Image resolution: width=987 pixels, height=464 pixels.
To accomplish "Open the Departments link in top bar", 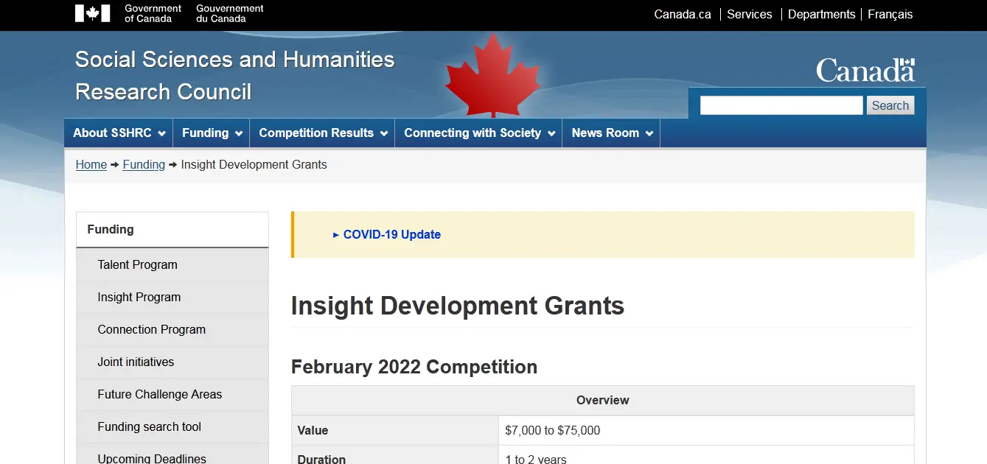I will [x=821, y=15].
